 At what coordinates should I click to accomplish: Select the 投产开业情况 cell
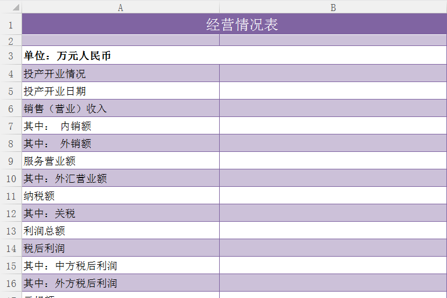(55, 74)
